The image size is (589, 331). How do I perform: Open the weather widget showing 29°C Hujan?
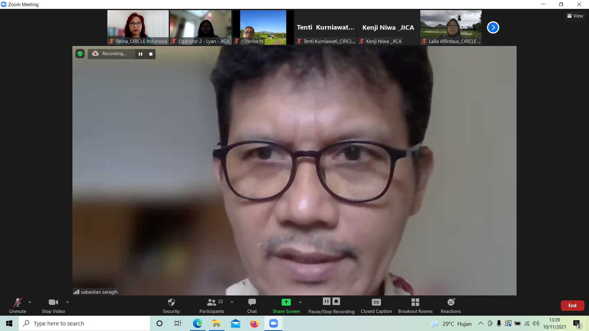[451, 324]
